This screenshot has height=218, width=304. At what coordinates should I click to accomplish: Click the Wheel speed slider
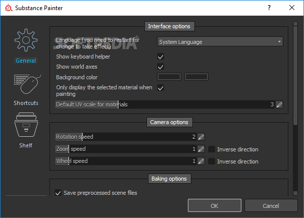(x=126, y=161)
